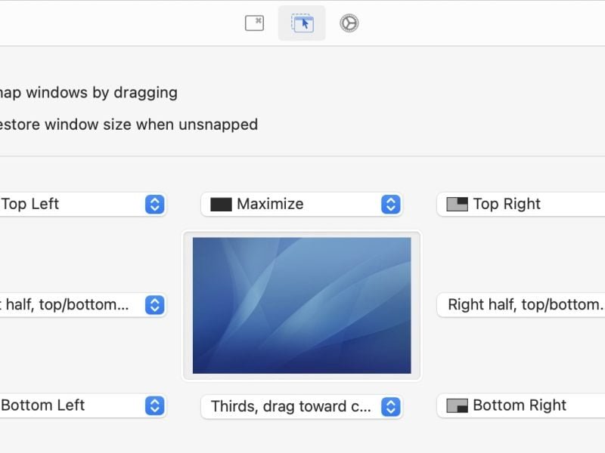Click the blue arrows on Top Left dropdown

click(x=154, y=204)
